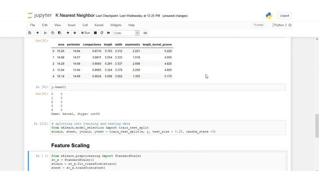Viewport: 319px width, 179px height.
Task: Click the kernel idle indicator circle
Action: coord(290,25)
